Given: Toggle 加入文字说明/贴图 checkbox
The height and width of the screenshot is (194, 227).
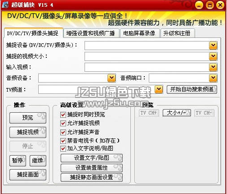Looking at the screenshot, I should pos(63,148).
